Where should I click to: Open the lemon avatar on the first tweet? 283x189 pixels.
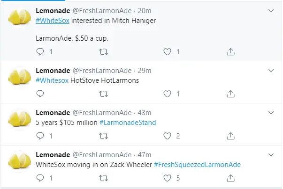pyautogui.click(x=20, y=18)
